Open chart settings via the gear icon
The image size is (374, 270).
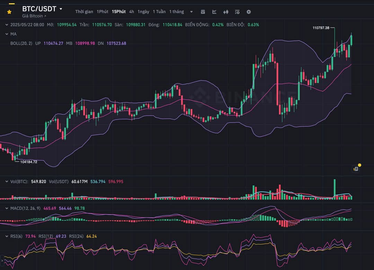pos(249,11)
